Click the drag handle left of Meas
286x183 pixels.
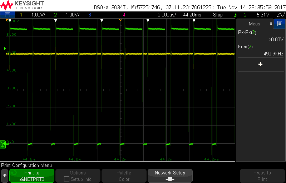[238, 24]
